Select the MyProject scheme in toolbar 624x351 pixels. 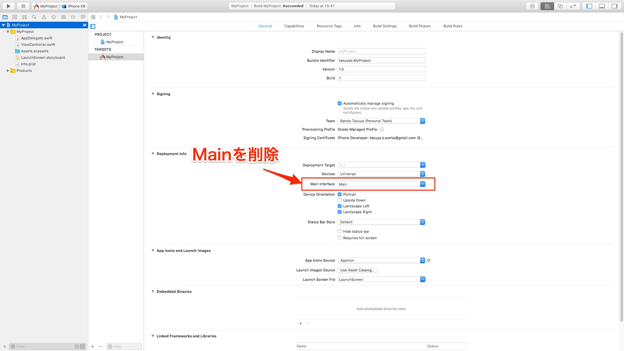tap(46, 6)
